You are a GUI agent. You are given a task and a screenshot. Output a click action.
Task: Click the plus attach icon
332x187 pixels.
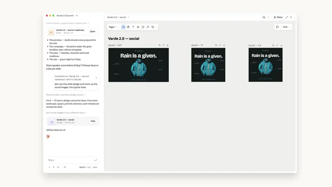coord(49,167)
